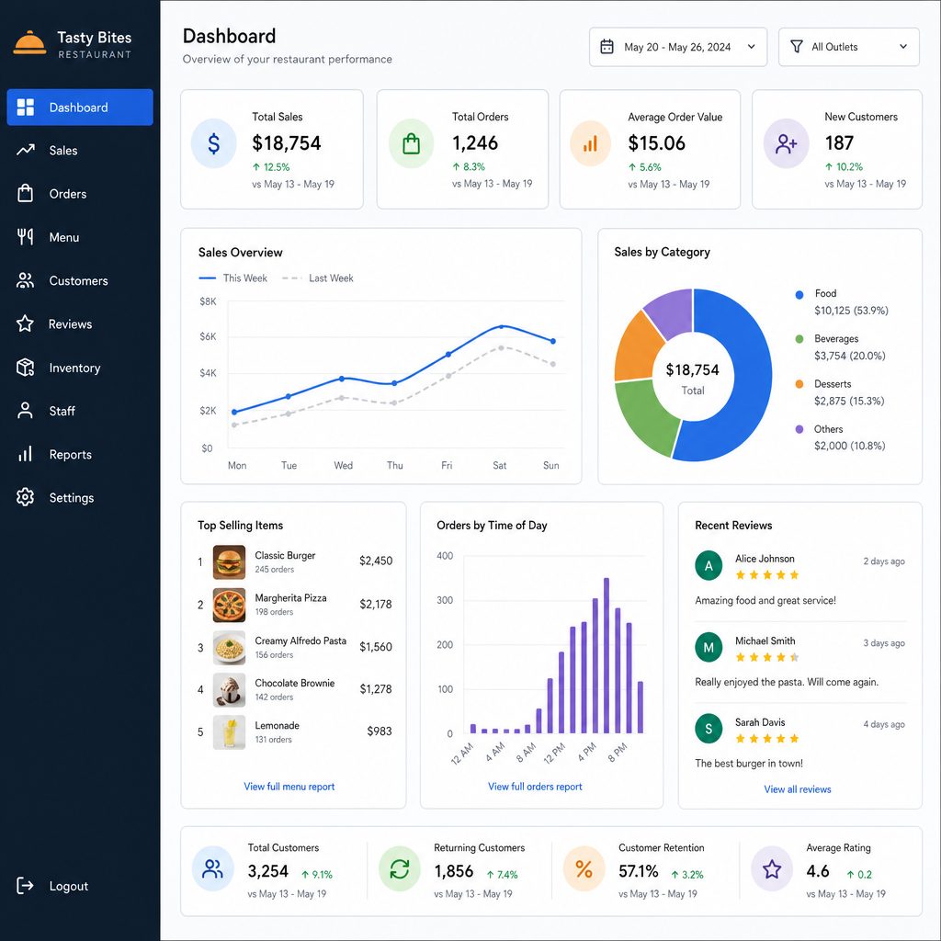Viewport: 941px width, 941px height.
Task: Click the Customers people icon in sidebar
Action: click(25, 280)
